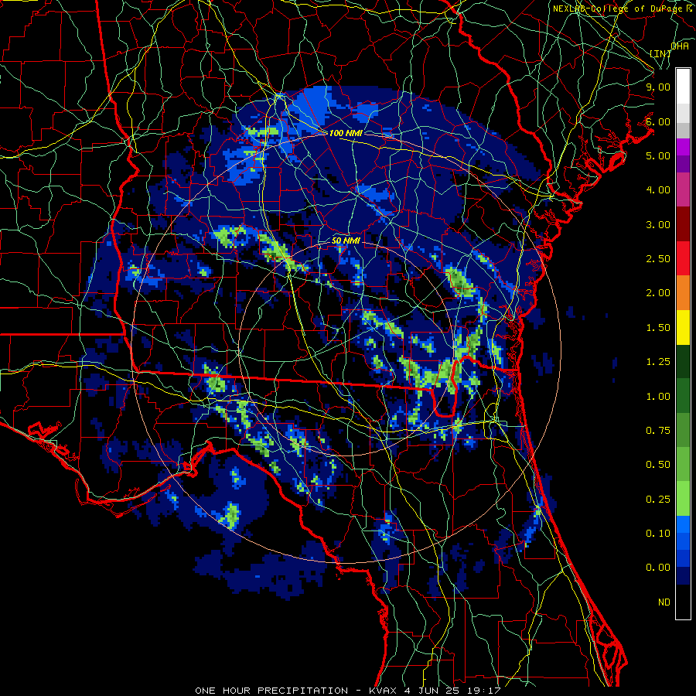Click the '5.00' scale label
Image resolution: width=696 pixels, height=696 pixels.
click(658, 155)
